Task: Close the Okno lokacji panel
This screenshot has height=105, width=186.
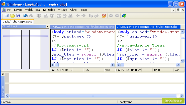Action: coord(48,26)
